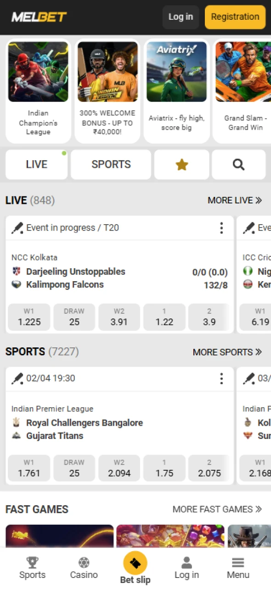The image size is (271, 589).
Task: Open MORE LIVE events
Action: point(235,200)
